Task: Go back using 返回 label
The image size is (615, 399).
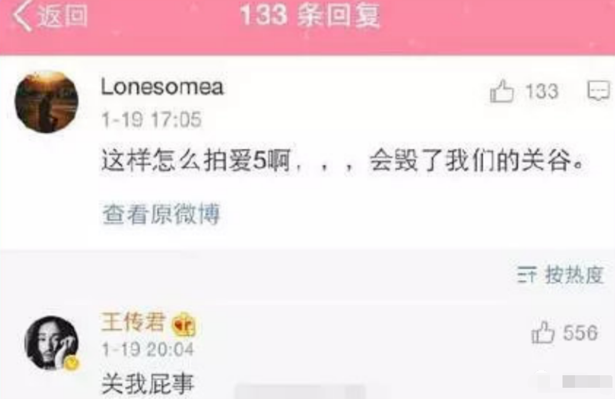Action: click(x=62, y=16)
